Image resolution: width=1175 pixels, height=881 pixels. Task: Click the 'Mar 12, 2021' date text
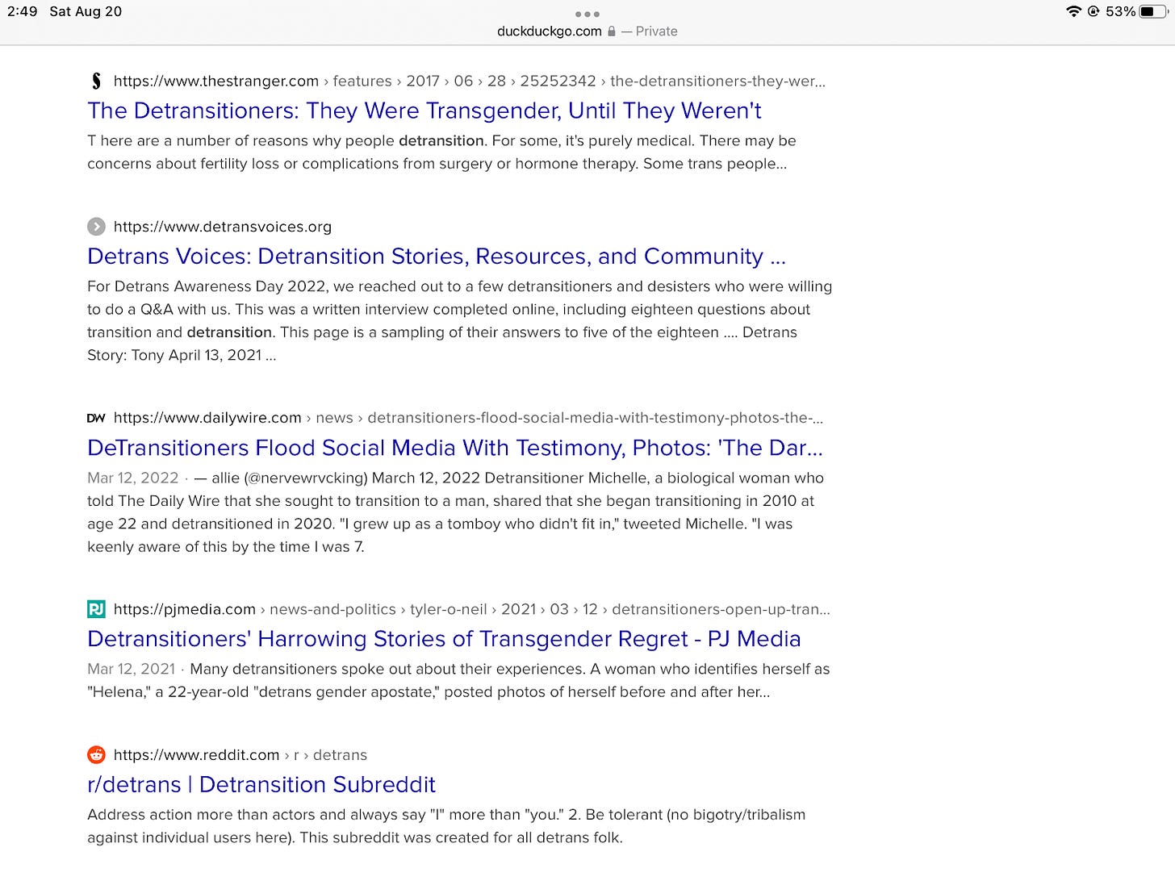point(132,669)
